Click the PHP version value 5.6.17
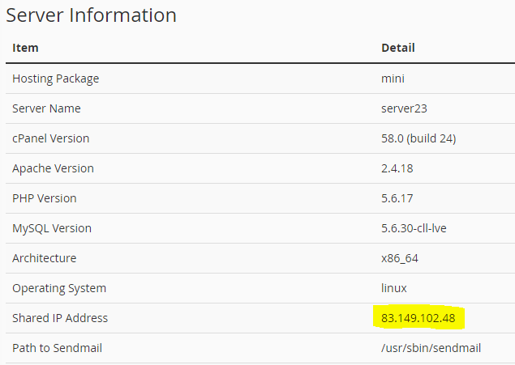The image size is (515, 365). tap(398, 198)
